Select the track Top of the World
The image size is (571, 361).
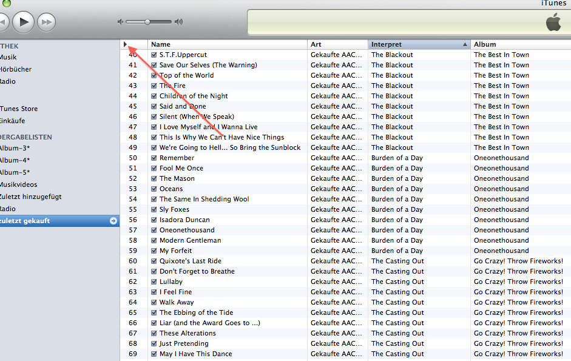coord(186,75)
